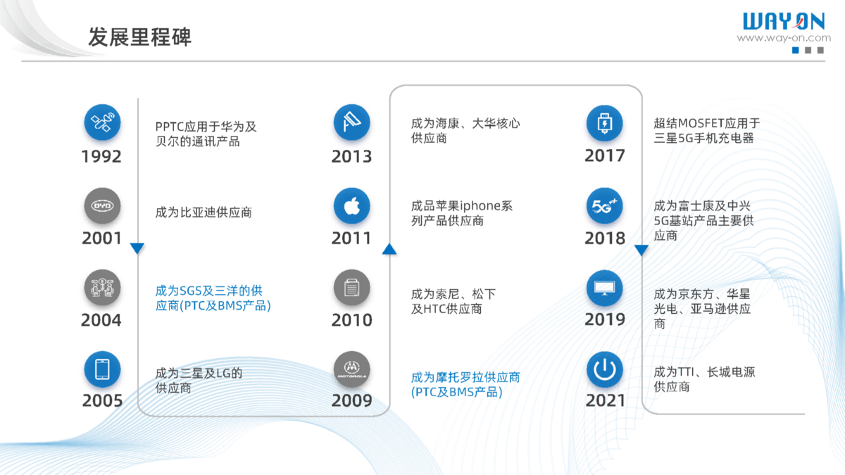Screen dimensions: 845x475
Task: Click the WAYON logo
Action: click(783, 20)
